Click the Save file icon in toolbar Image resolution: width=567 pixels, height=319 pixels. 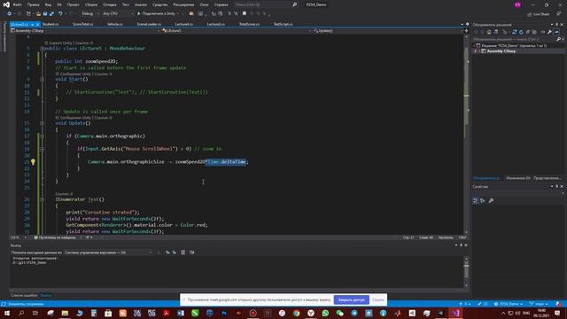[x=45, y=14]
